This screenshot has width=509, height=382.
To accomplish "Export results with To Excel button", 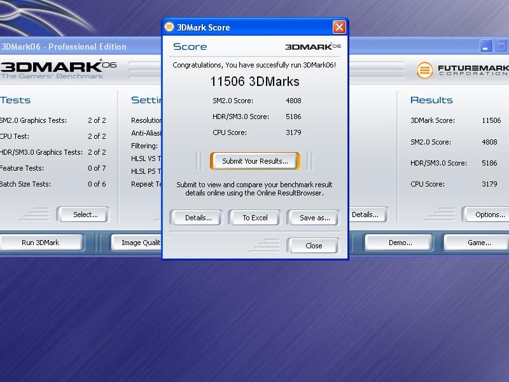I will (255, 218).
